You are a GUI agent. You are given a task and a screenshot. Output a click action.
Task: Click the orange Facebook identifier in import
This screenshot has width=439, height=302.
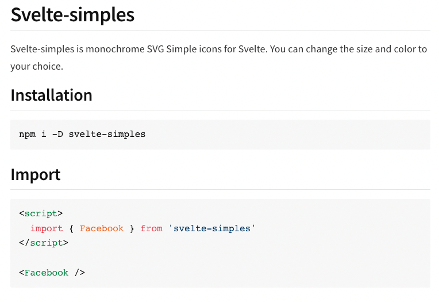click(101, 228)
